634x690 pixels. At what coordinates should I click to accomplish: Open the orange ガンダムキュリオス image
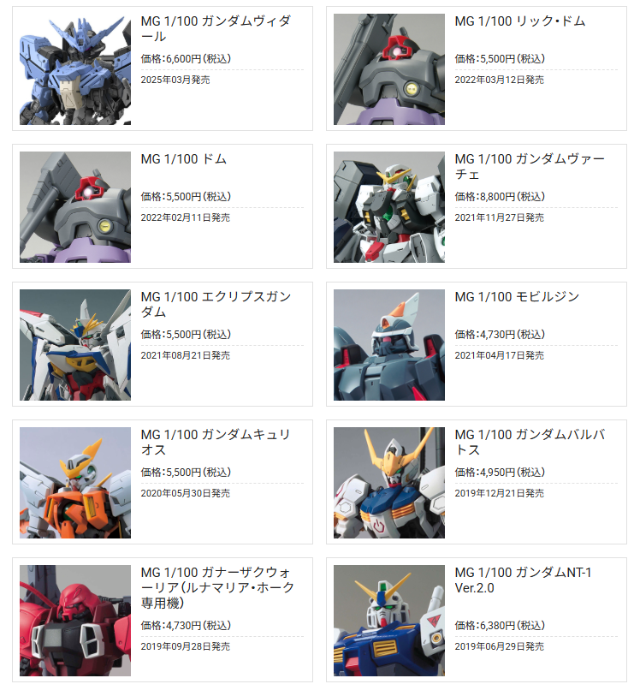75,482
